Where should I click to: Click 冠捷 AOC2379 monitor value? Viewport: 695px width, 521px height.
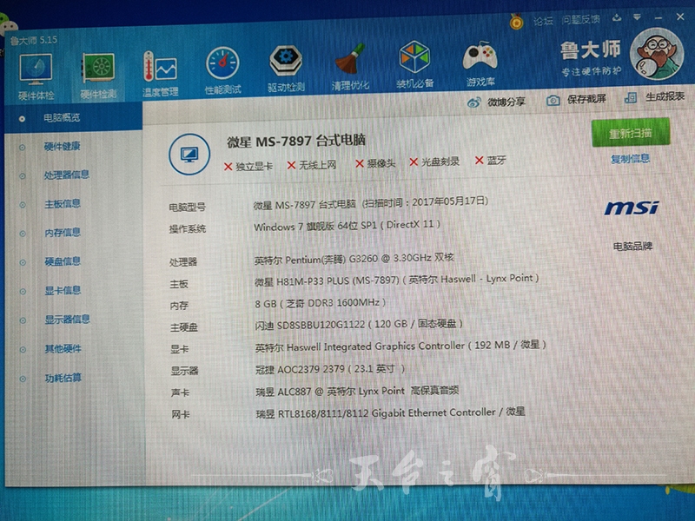(330, 369)
